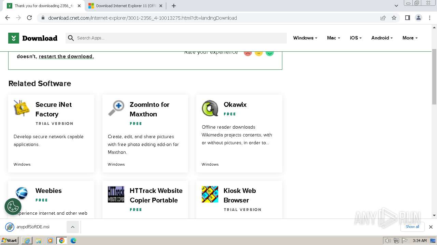Click the restart the download link
Viewport: 437px width, 245px height.
tap(66, 56)
